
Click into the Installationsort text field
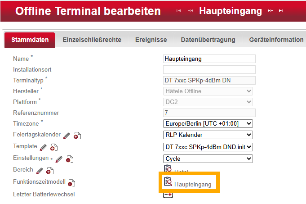(209, 70)
